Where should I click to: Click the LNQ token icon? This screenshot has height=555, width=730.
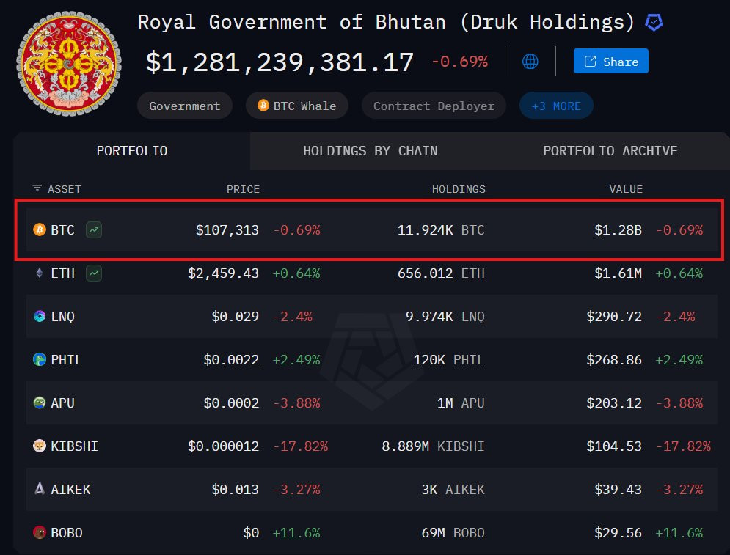(40, 316)
